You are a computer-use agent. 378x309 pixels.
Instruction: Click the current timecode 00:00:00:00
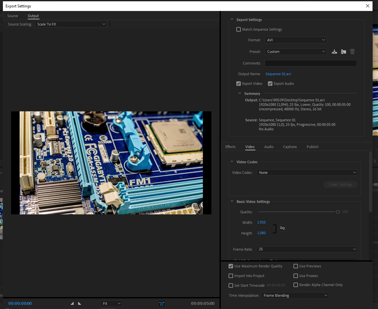[x=20, y=304]
